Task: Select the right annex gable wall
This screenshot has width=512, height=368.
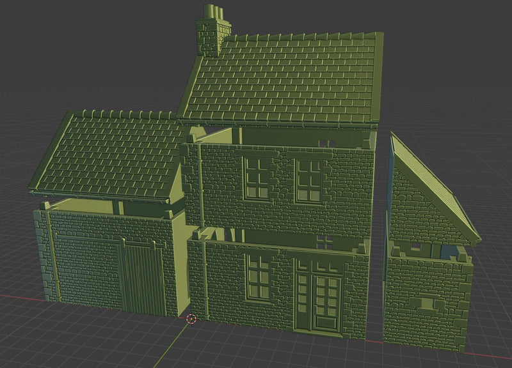Action: pyautogui.click(x=410, y=204)
